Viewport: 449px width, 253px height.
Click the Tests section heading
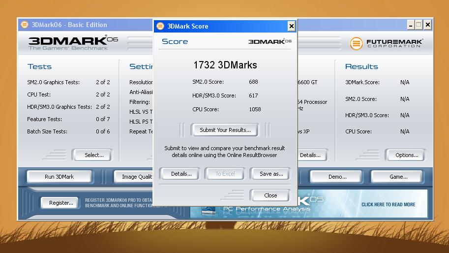click(x=39, y=67)
